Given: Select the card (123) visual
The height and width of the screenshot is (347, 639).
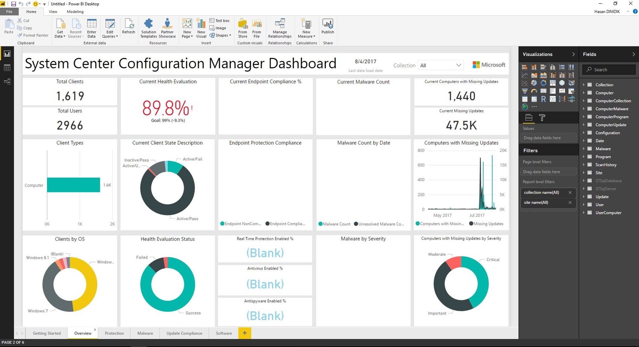Looking at the screenshot, I should coord(543,91).
